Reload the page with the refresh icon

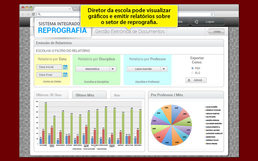pyautogui.click(x=33, y=14)
